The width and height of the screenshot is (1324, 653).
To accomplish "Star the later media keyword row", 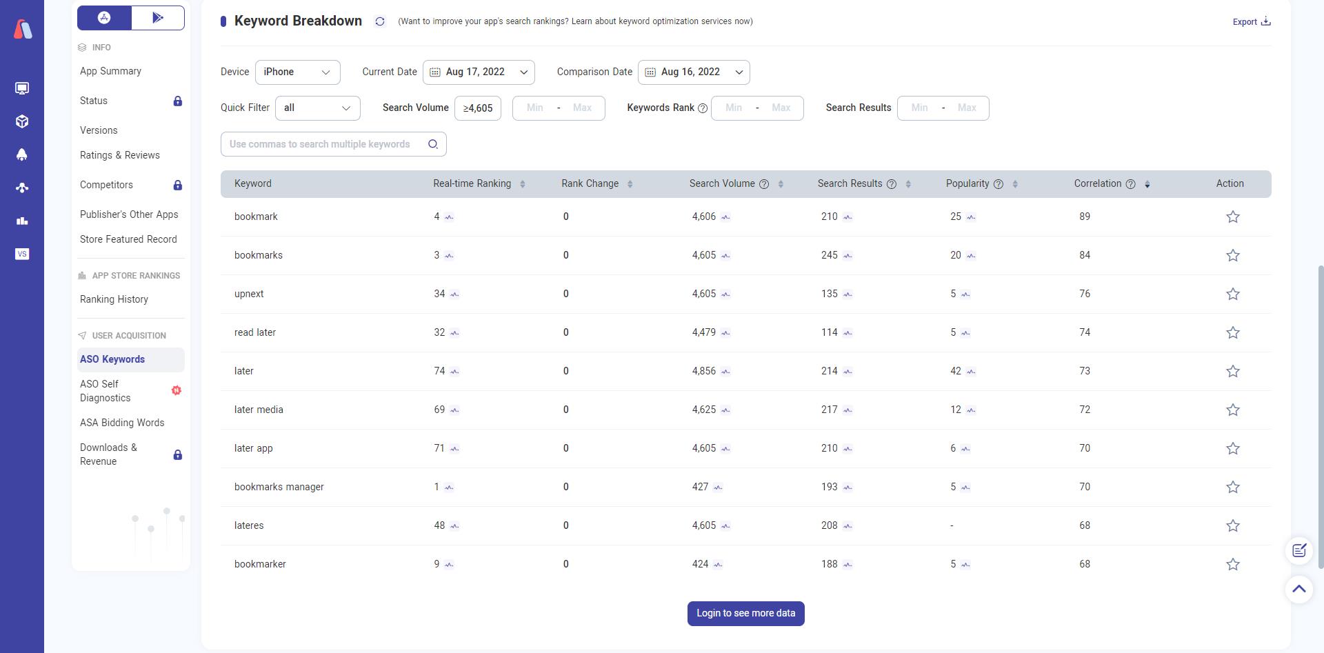I will [x=1233, y=410].
